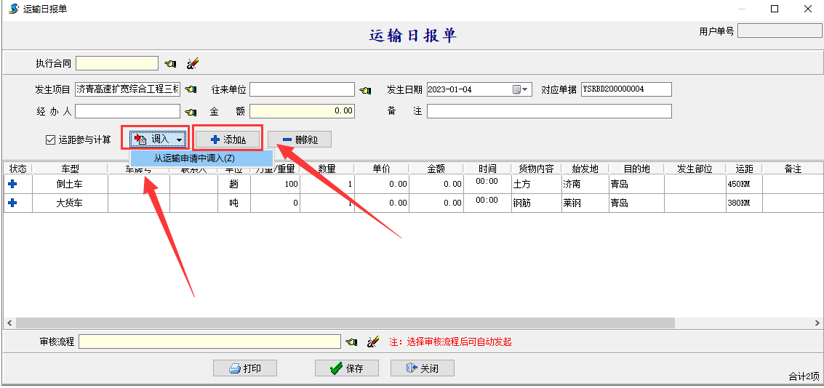Viewport: 824px width, 388px height.
Task: Click the plus icon in 倒土车 row
Action: (12, 185)
